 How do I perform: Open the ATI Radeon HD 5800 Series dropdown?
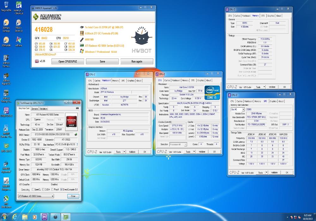click(x=36, y=196)
